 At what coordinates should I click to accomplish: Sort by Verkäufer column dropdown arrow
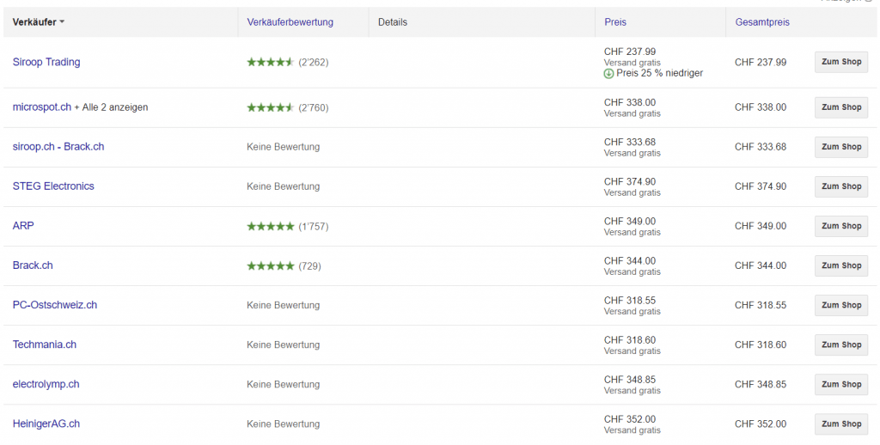(x=62, y=22)
